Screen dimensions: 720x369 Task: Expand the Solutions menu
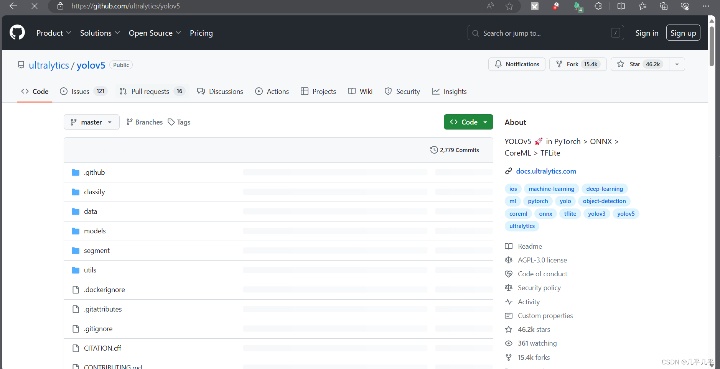point(100,33)
